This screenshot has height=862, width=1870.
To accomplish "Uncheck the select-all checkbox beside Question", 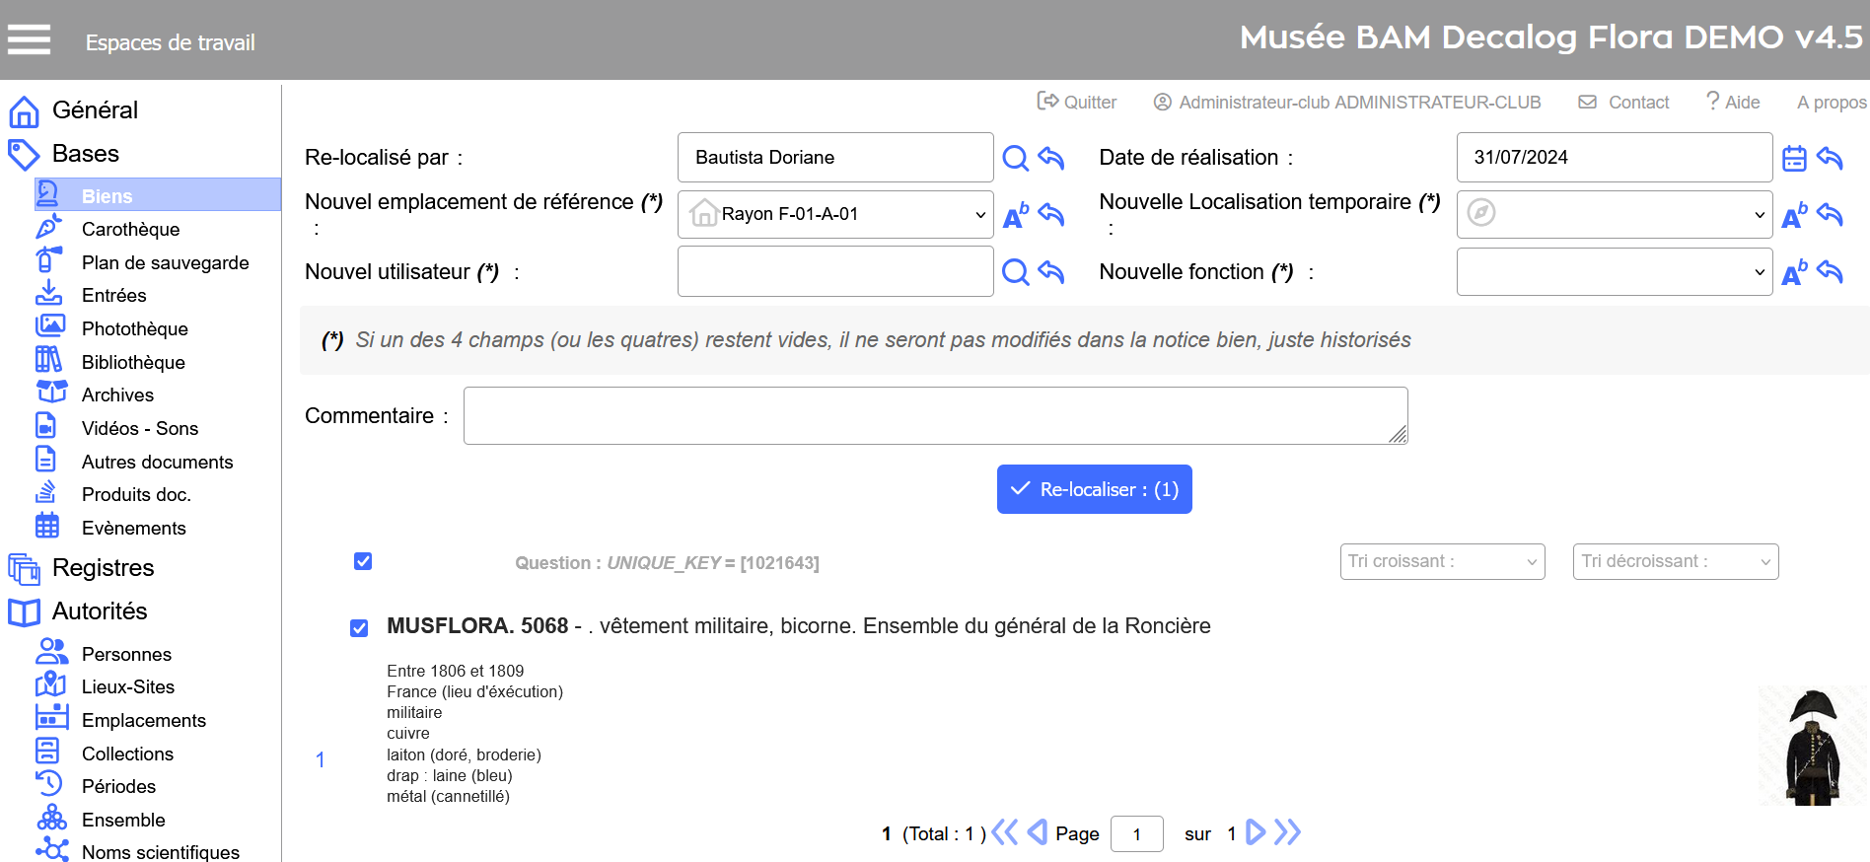I will tap(363, 561).
